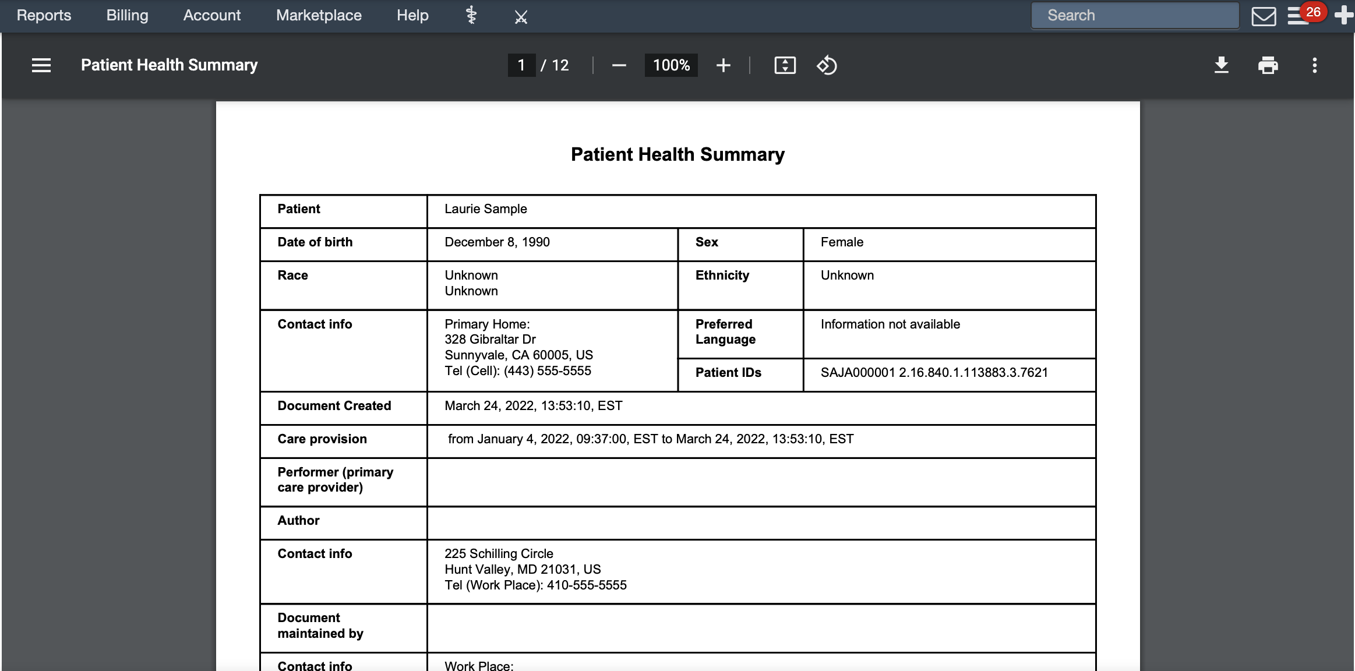Open the Marketplace menu

[319, 15]
